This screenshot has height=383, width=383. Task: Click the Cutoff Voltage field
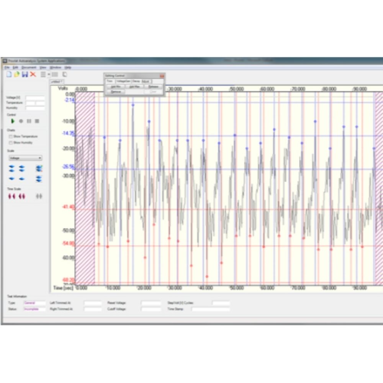pyautogui.click(x=151, y=309)
